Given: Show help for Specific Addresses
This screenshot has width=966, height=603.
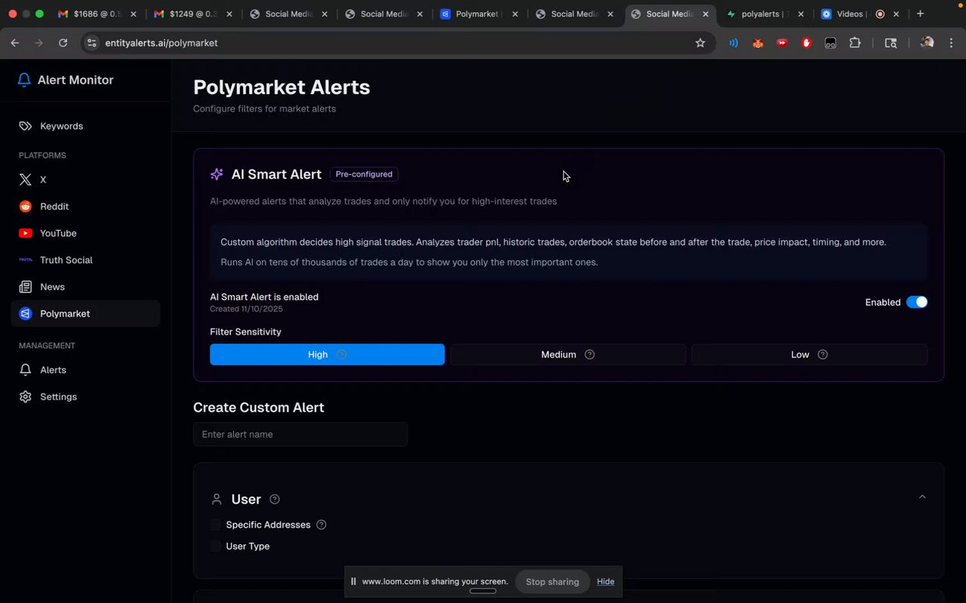Looking at the screenshot, I should click(321, 525).
